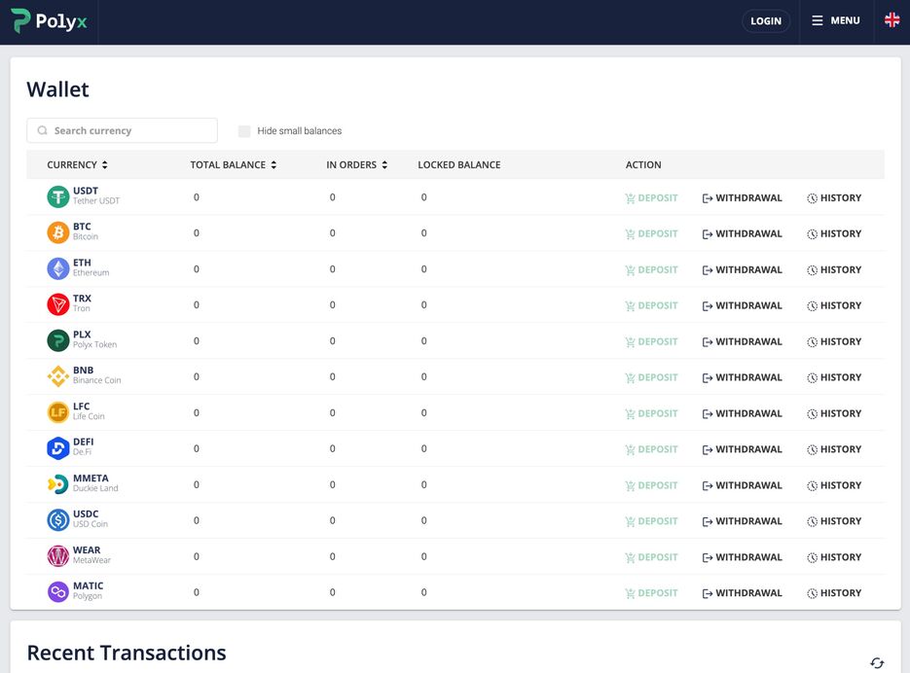
Task: Deposit TRX
Action: coord(651,305)
